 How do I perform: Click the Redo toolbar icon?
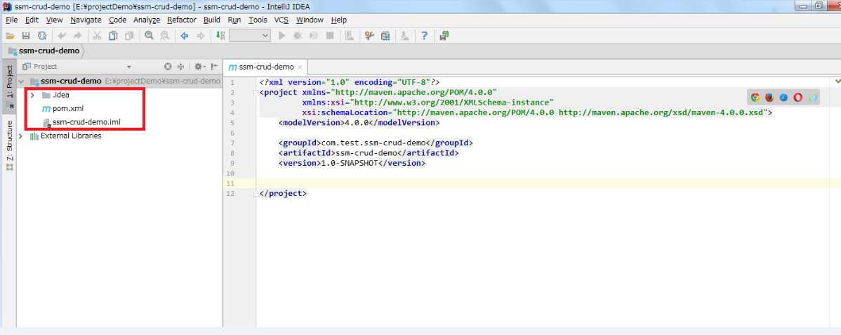point(78,36)
